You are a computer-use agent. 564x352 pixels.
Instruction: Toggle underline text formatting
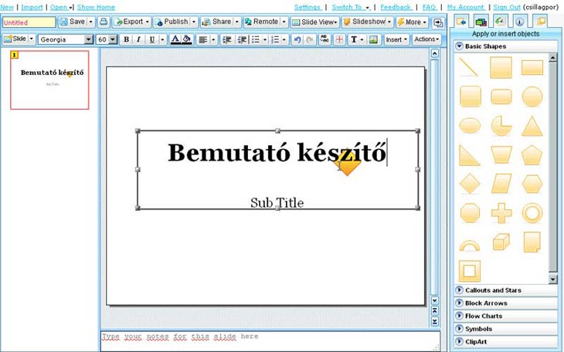coord(151,39)
